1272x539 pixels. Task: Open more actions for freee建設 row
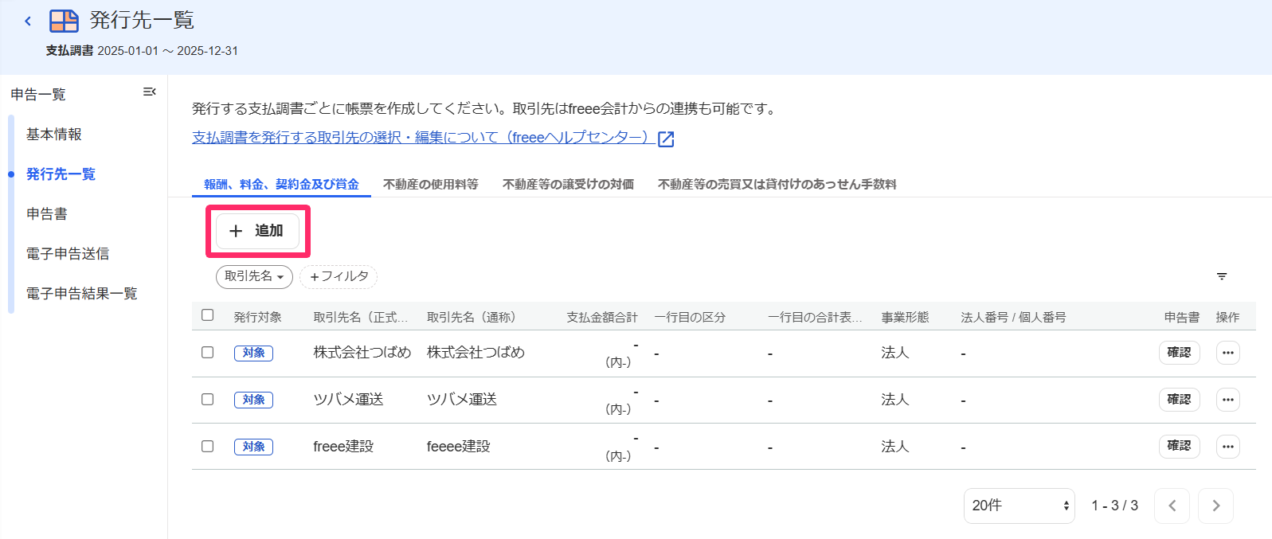(x=1228, y=447)
